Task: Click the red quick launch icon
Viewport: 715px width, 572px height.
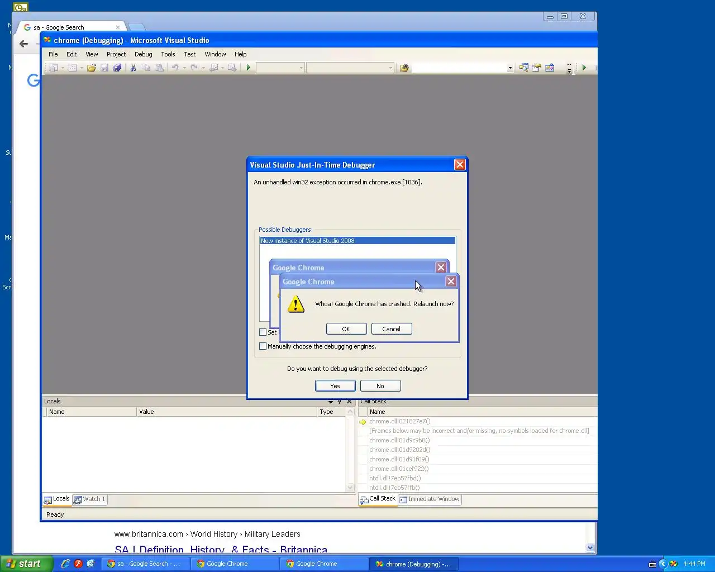Action: [x=78, y=564]
